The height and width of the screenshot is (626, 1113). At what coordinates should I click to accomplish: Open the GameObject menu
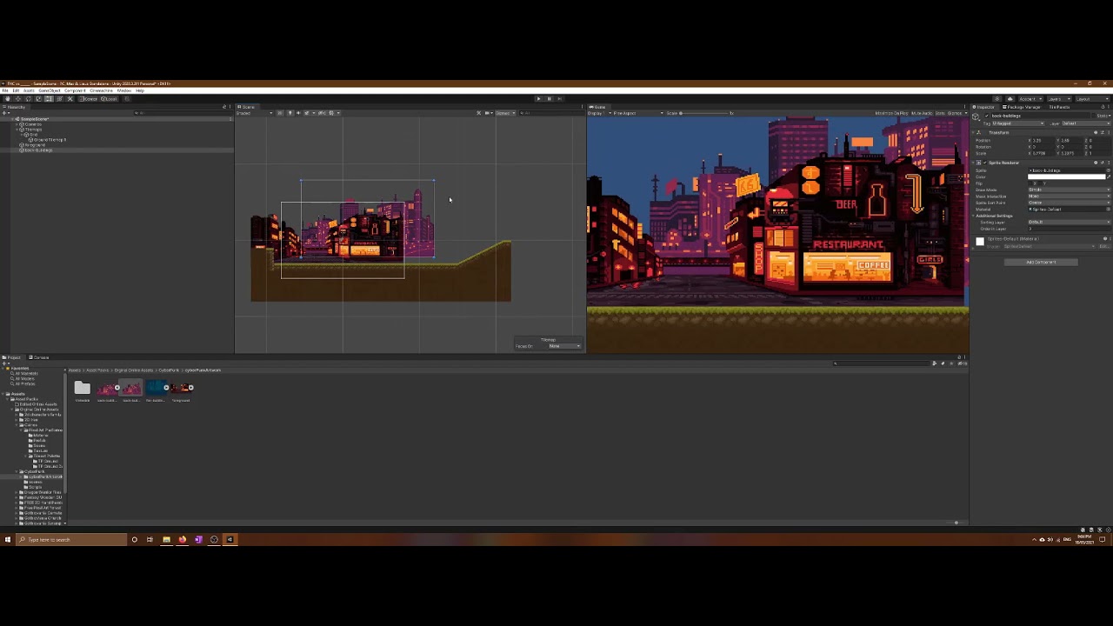pyautogui.click(x=50, y=90)
